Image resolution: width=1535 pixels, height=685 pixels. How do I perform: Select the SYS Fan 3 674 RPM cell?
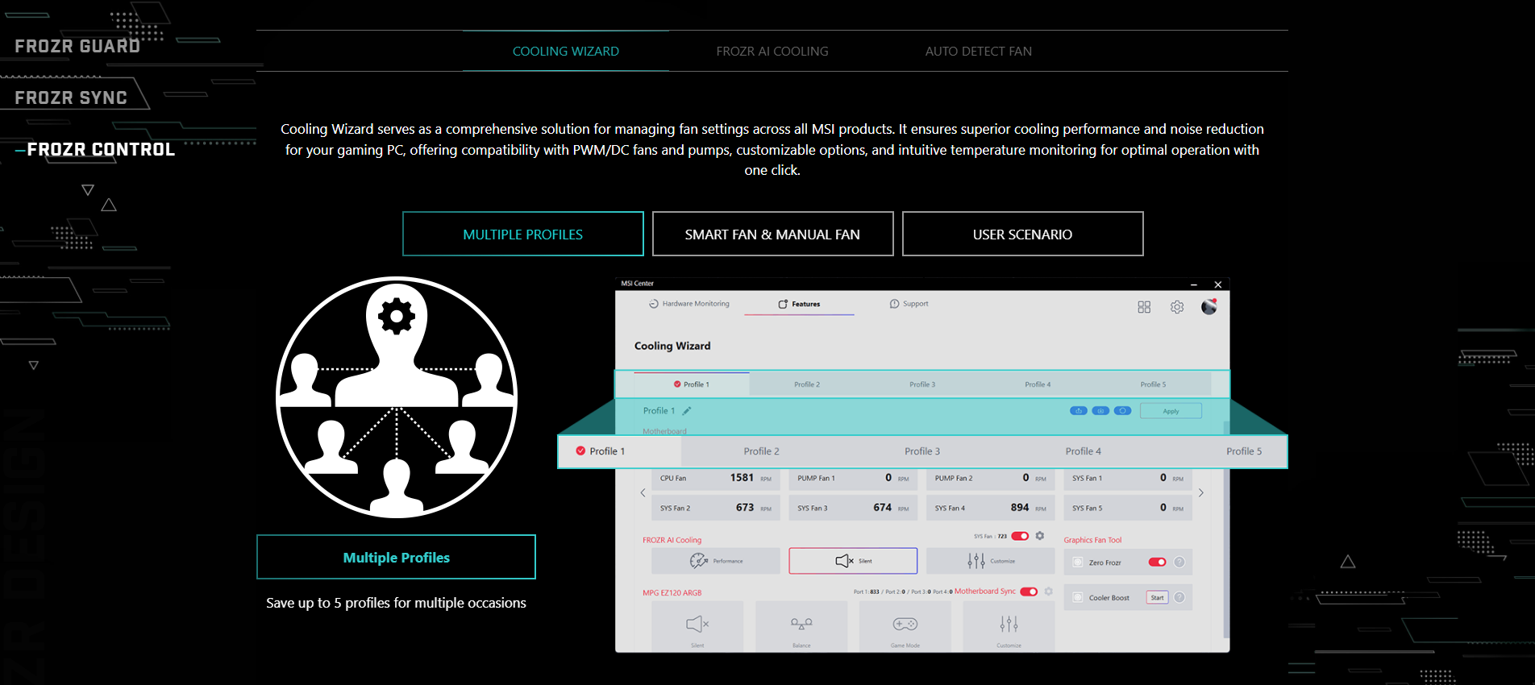tap(853, 508)
